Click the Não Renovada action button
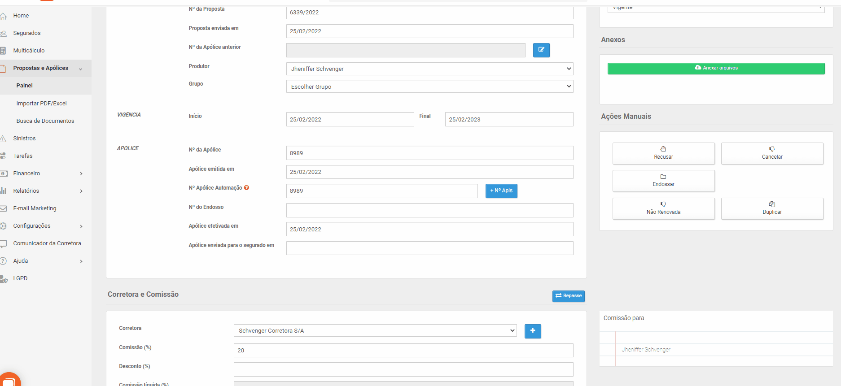Screen dimensions: 841x386 pos(663,208)
